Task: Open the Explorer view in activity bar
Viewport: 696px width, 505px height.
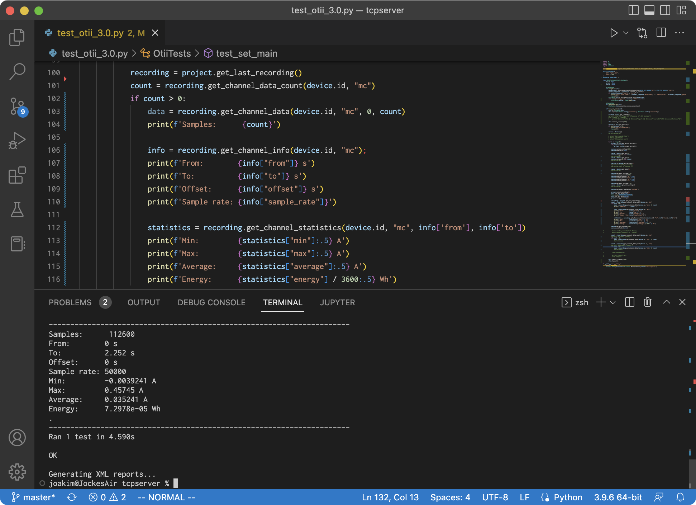Action: tap(17, 37)
